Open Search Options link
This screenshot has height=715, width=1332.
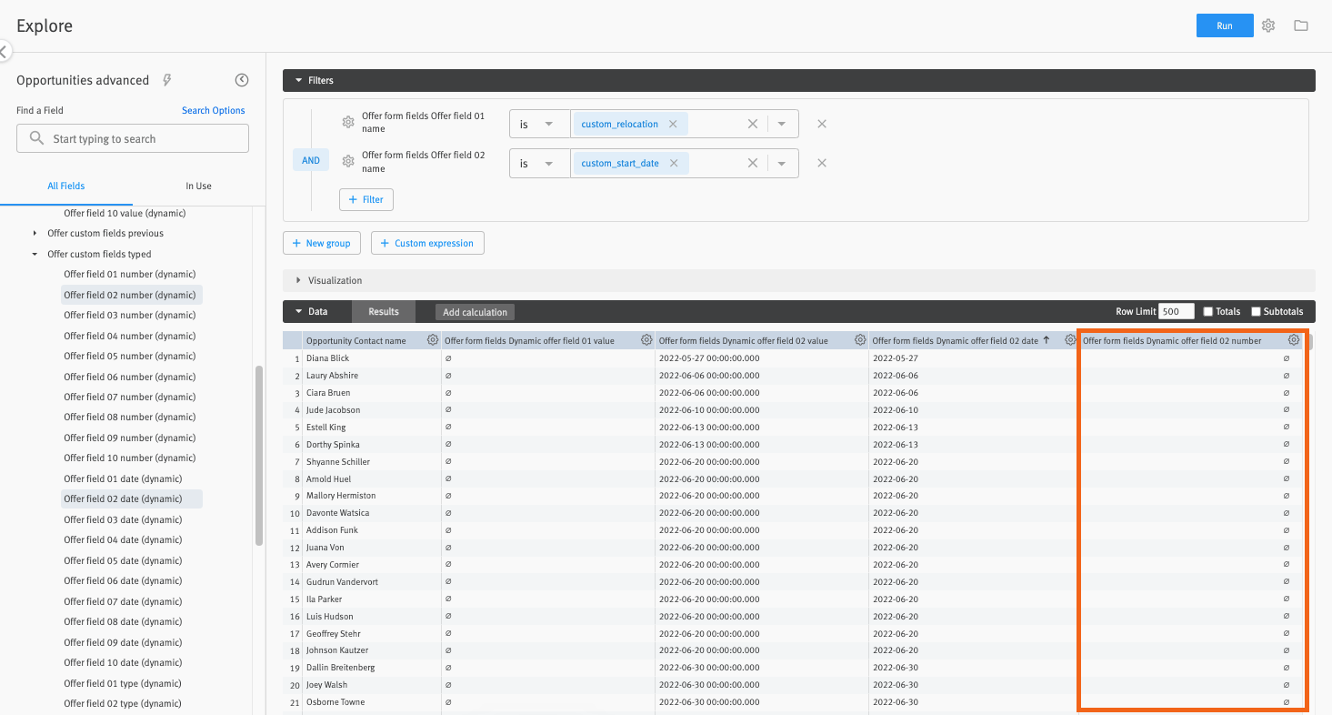214,110
